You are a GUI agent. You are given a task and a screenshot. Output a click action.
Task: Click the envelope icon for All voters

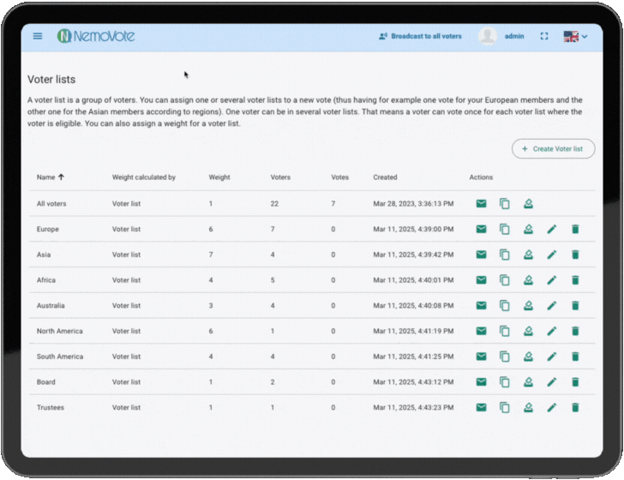click(481, 204)
